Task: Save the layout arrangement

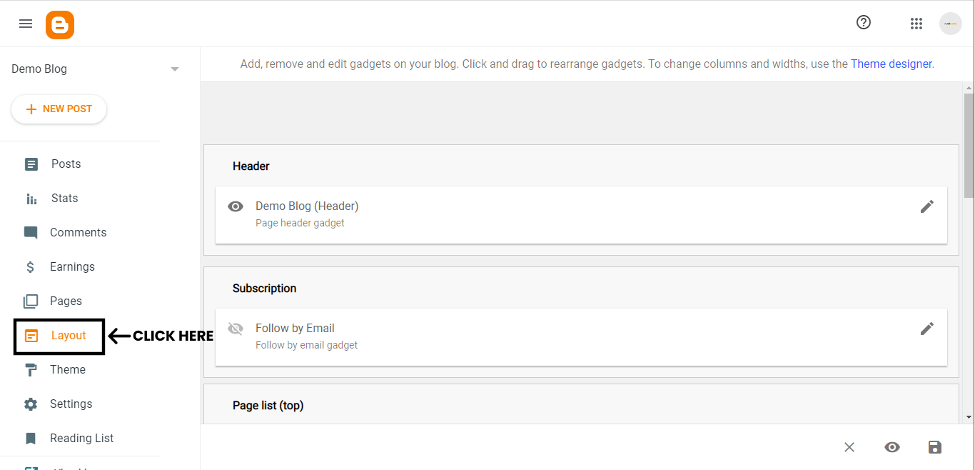Action: [x=935, y=447]
